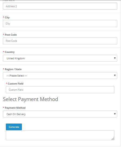Image resolution: width=121 pixels, height=152 pixels.
Task: Click the Post Code input box
Action: [x=60, y=41]
